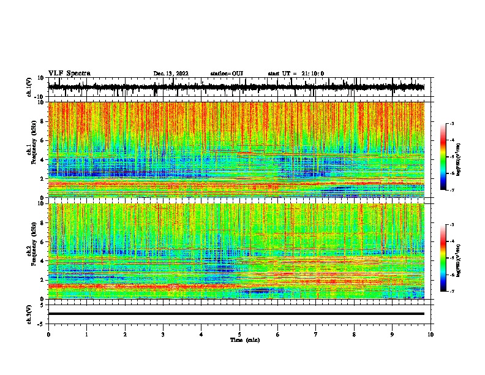This screenshot has height=375, width=485.
Task: Click the "start UT = 21:10:0" header text
Action: (296, 74)
